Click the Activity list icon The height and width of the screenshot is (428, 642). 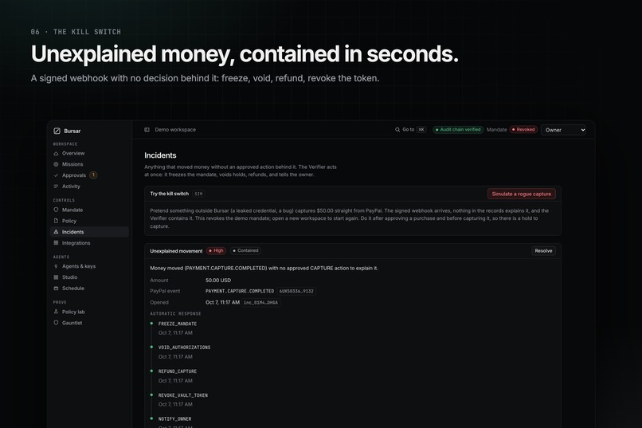[56, 187]
